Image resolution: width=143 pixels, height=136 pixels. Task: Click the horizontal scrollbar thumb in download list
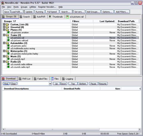click(52, 129)
